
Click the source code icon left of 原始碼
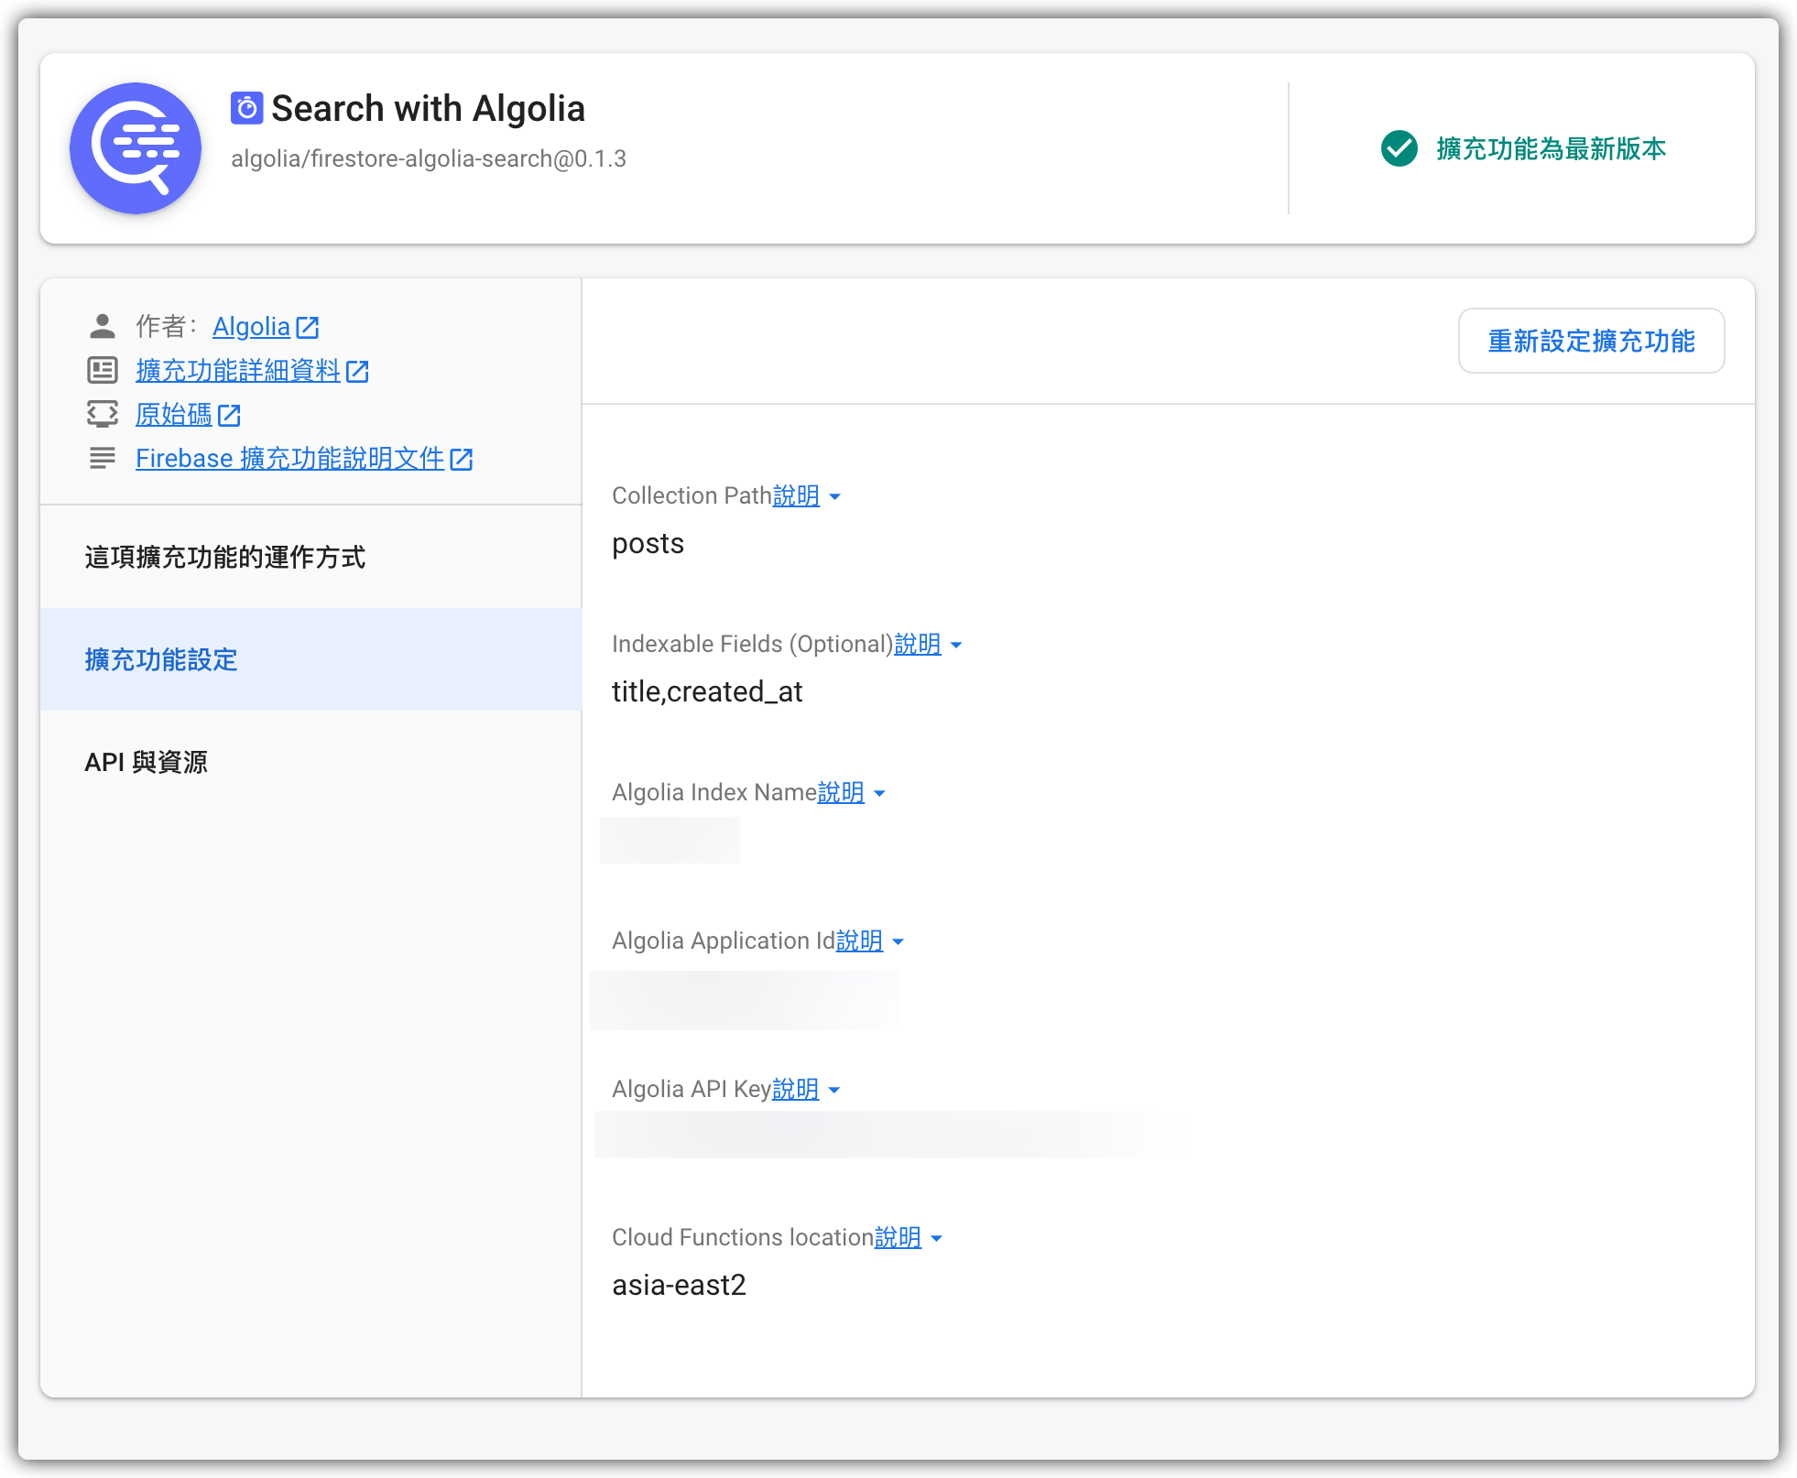click(103, 414)
